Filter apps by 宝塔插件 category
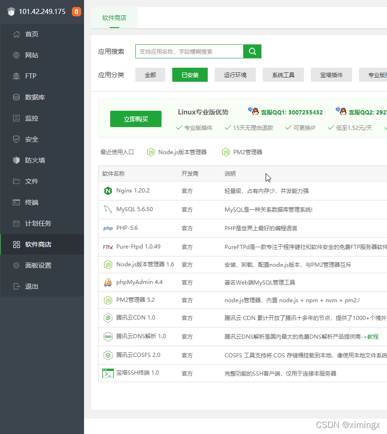This screenshot has width=387, height=434. [x=331, y=75]
